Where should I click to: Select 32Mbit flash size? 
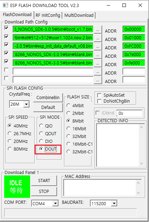(x=76, y=136)
